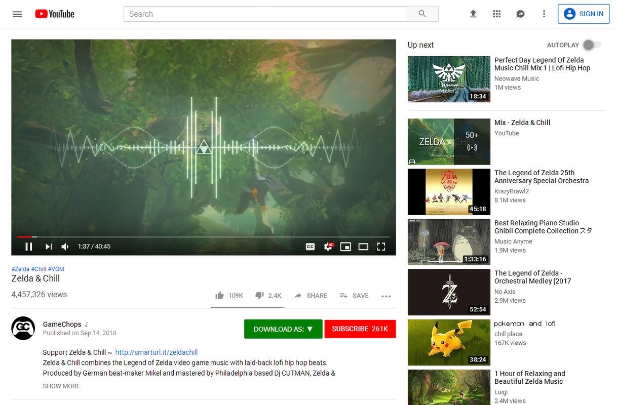Subscribe to GameChops channel

tap(360, 329)
